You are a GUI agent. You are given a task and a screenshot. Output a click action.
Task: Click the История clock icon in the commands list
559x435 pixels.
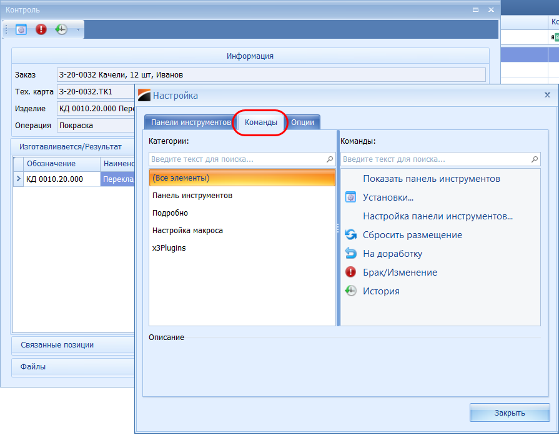[350, 291]
